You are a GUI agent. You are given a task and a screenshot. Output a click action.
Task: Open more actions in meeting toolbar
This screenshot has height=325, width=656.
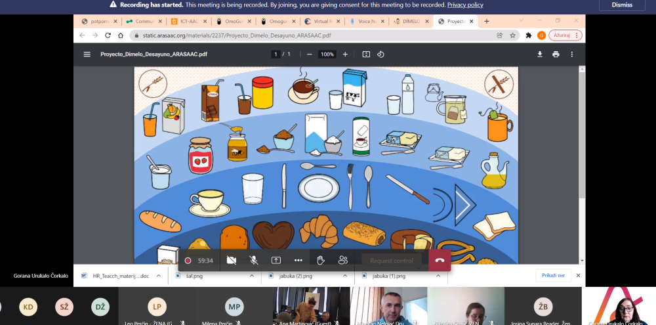coord(298,261)
